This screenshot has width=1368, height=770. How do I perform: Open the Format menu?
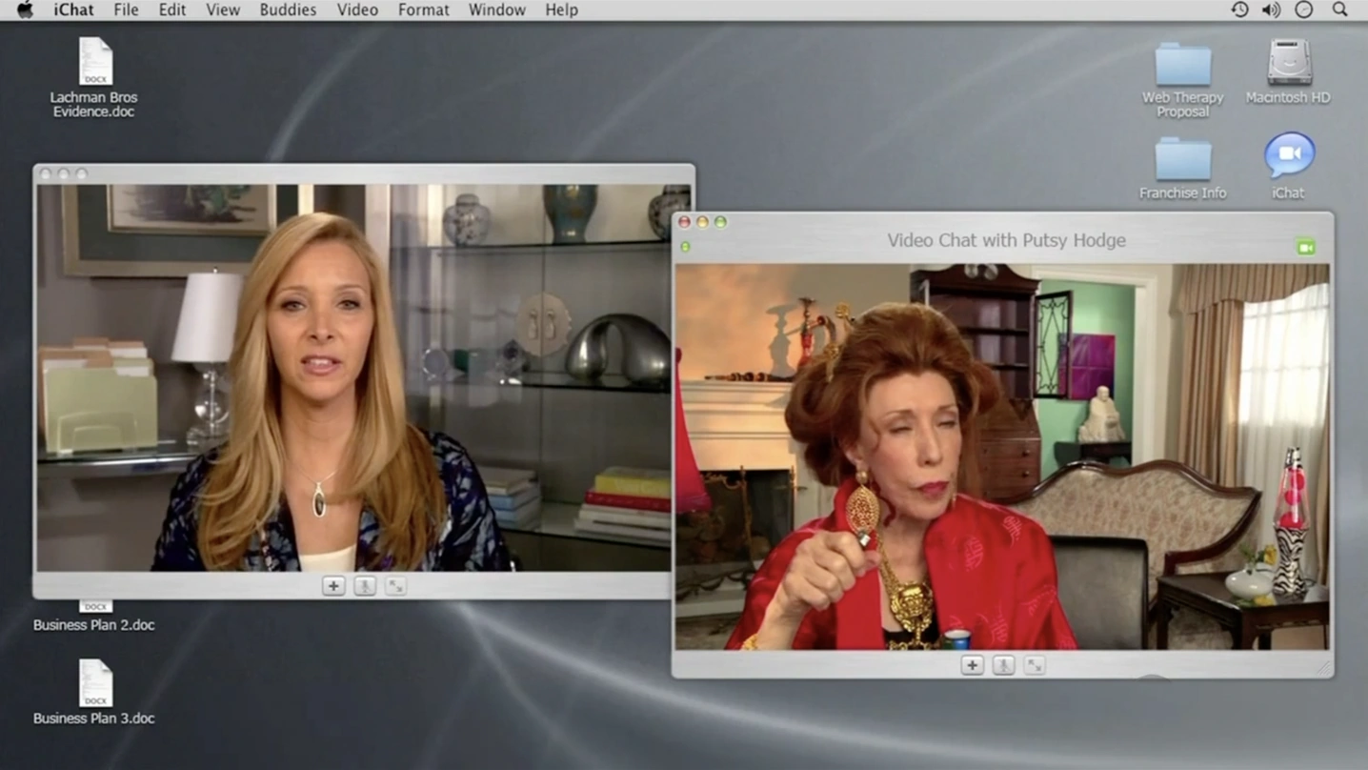(x=424, y=10)
